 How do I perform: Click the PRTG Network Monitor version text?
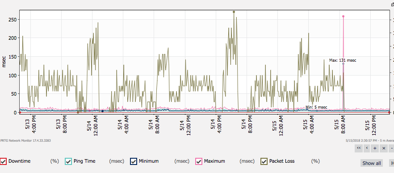click(x=25, y=140)
